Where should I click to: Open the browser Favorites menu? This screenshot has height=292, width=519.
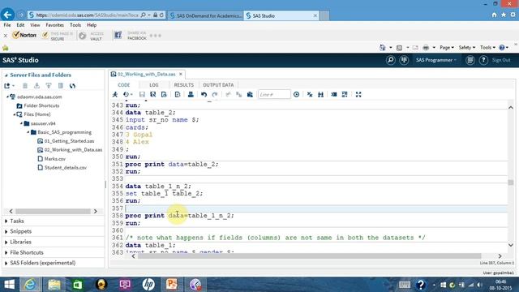(x=54, y=25)
